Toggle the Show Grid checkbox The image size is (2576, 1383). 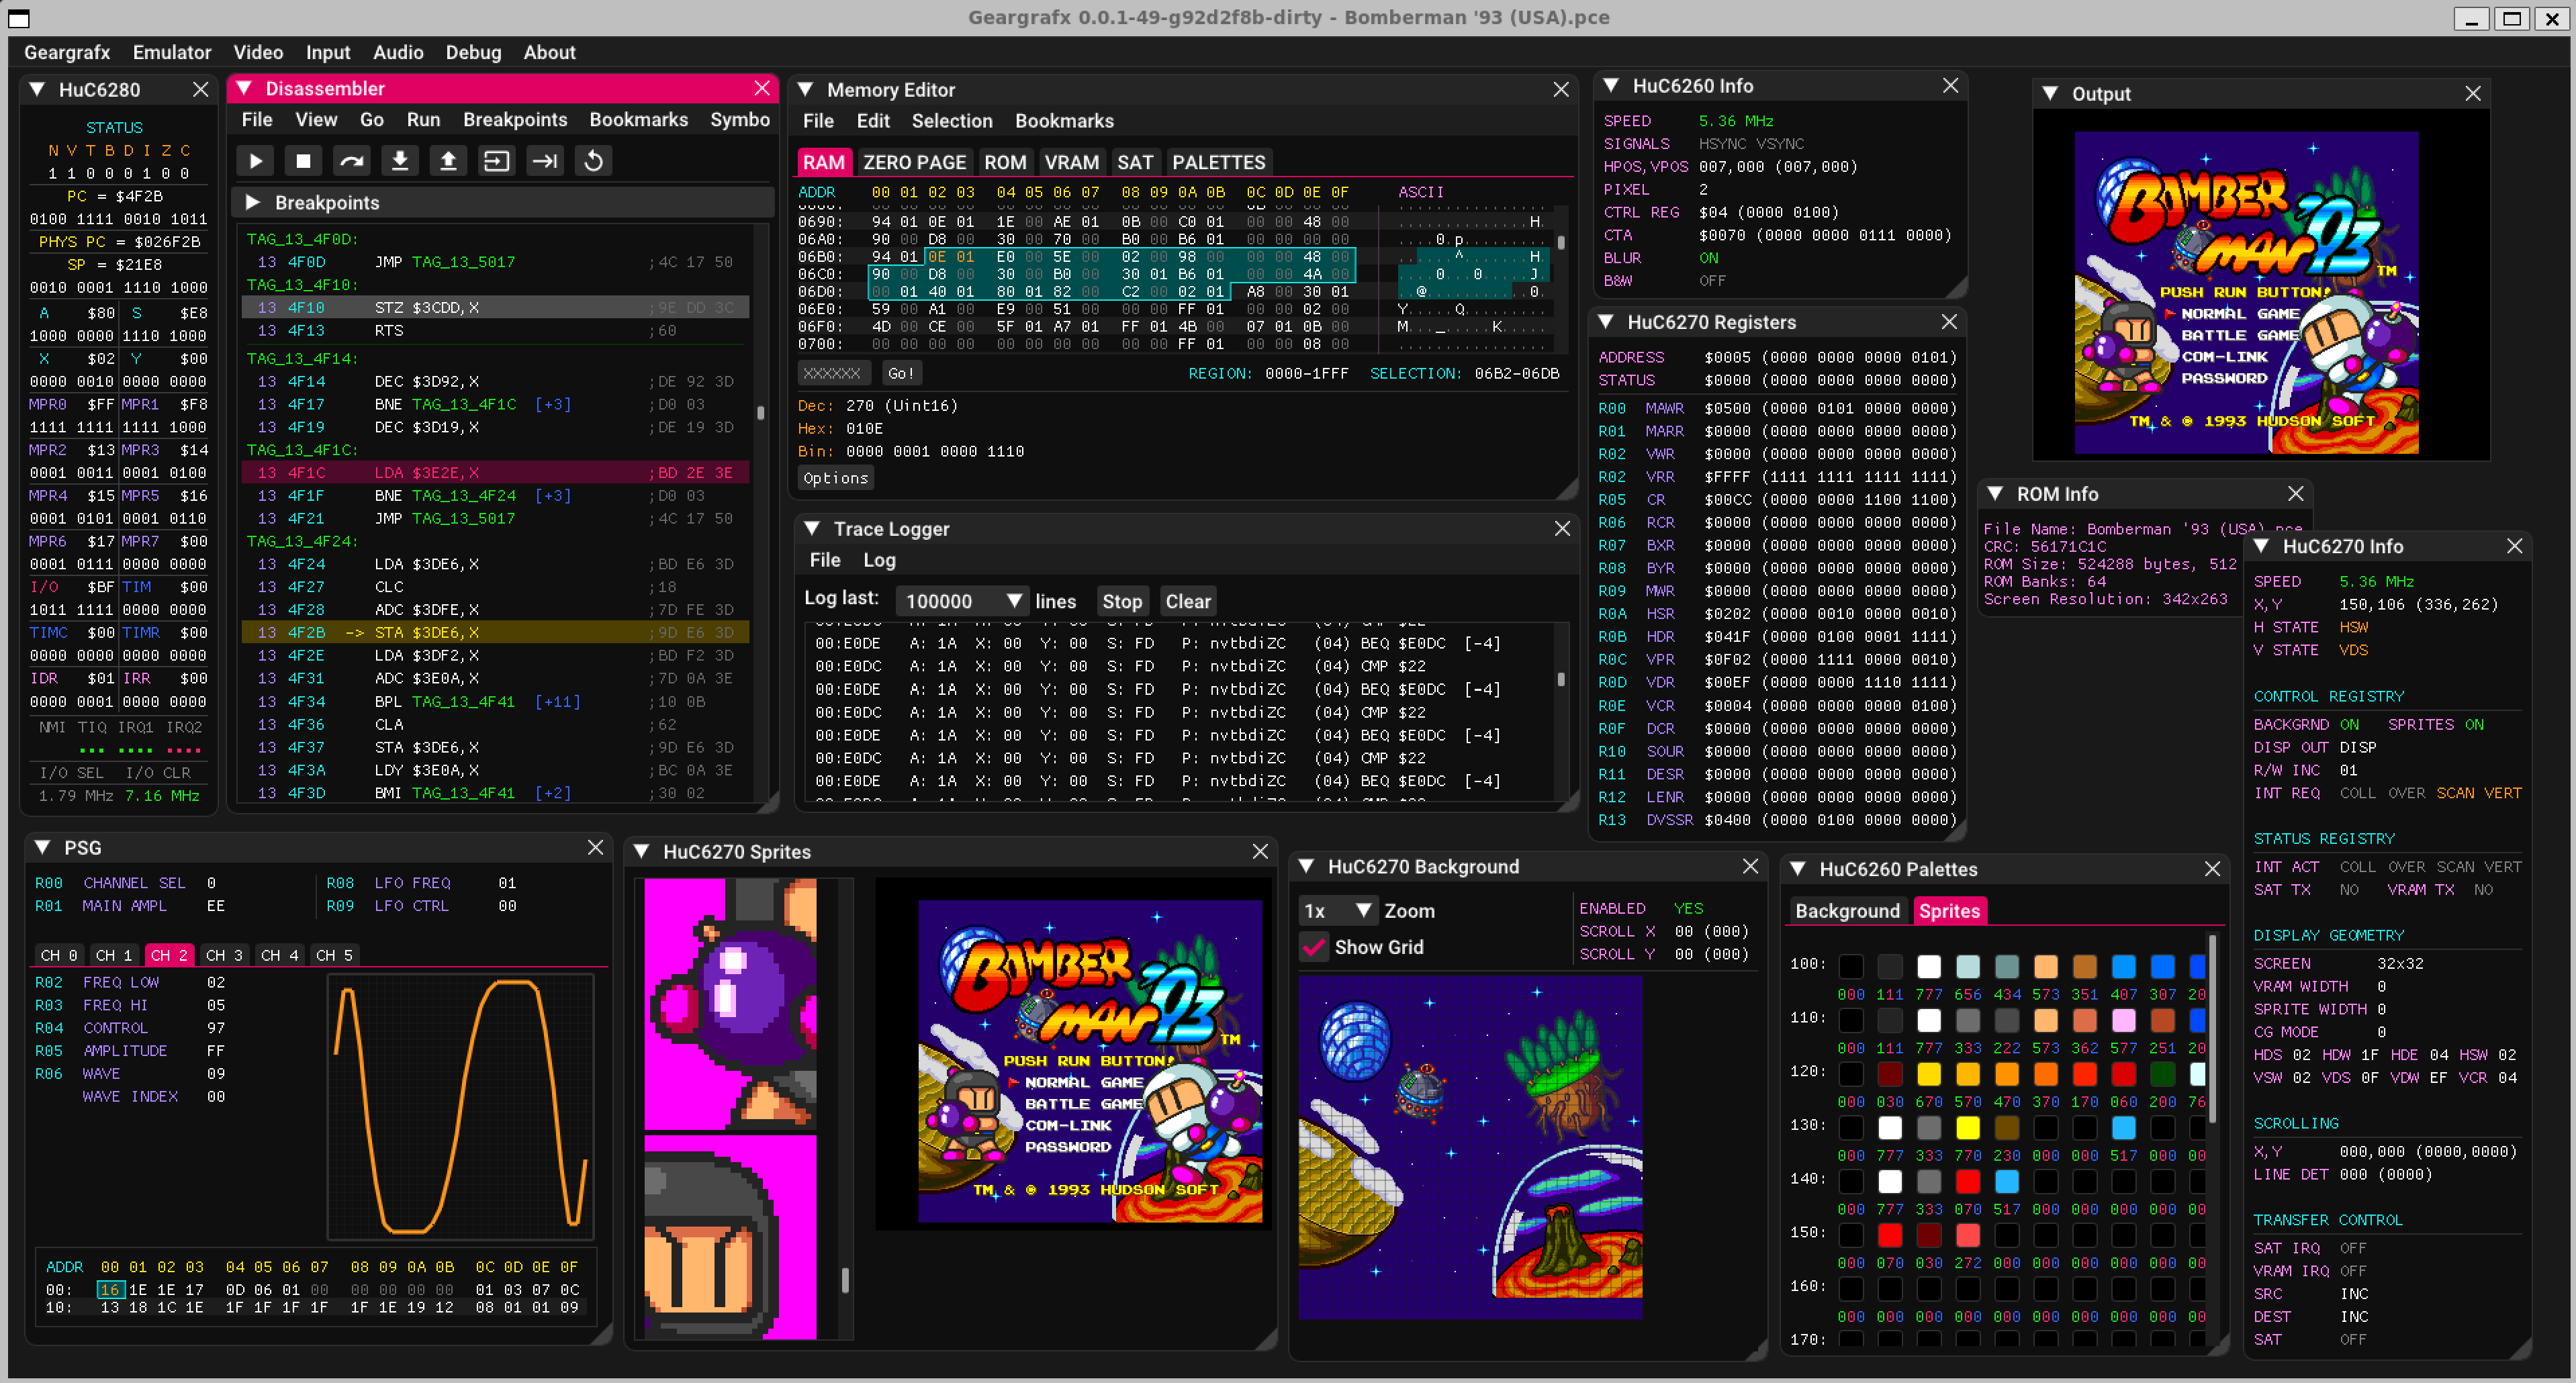pos(1315,947)
